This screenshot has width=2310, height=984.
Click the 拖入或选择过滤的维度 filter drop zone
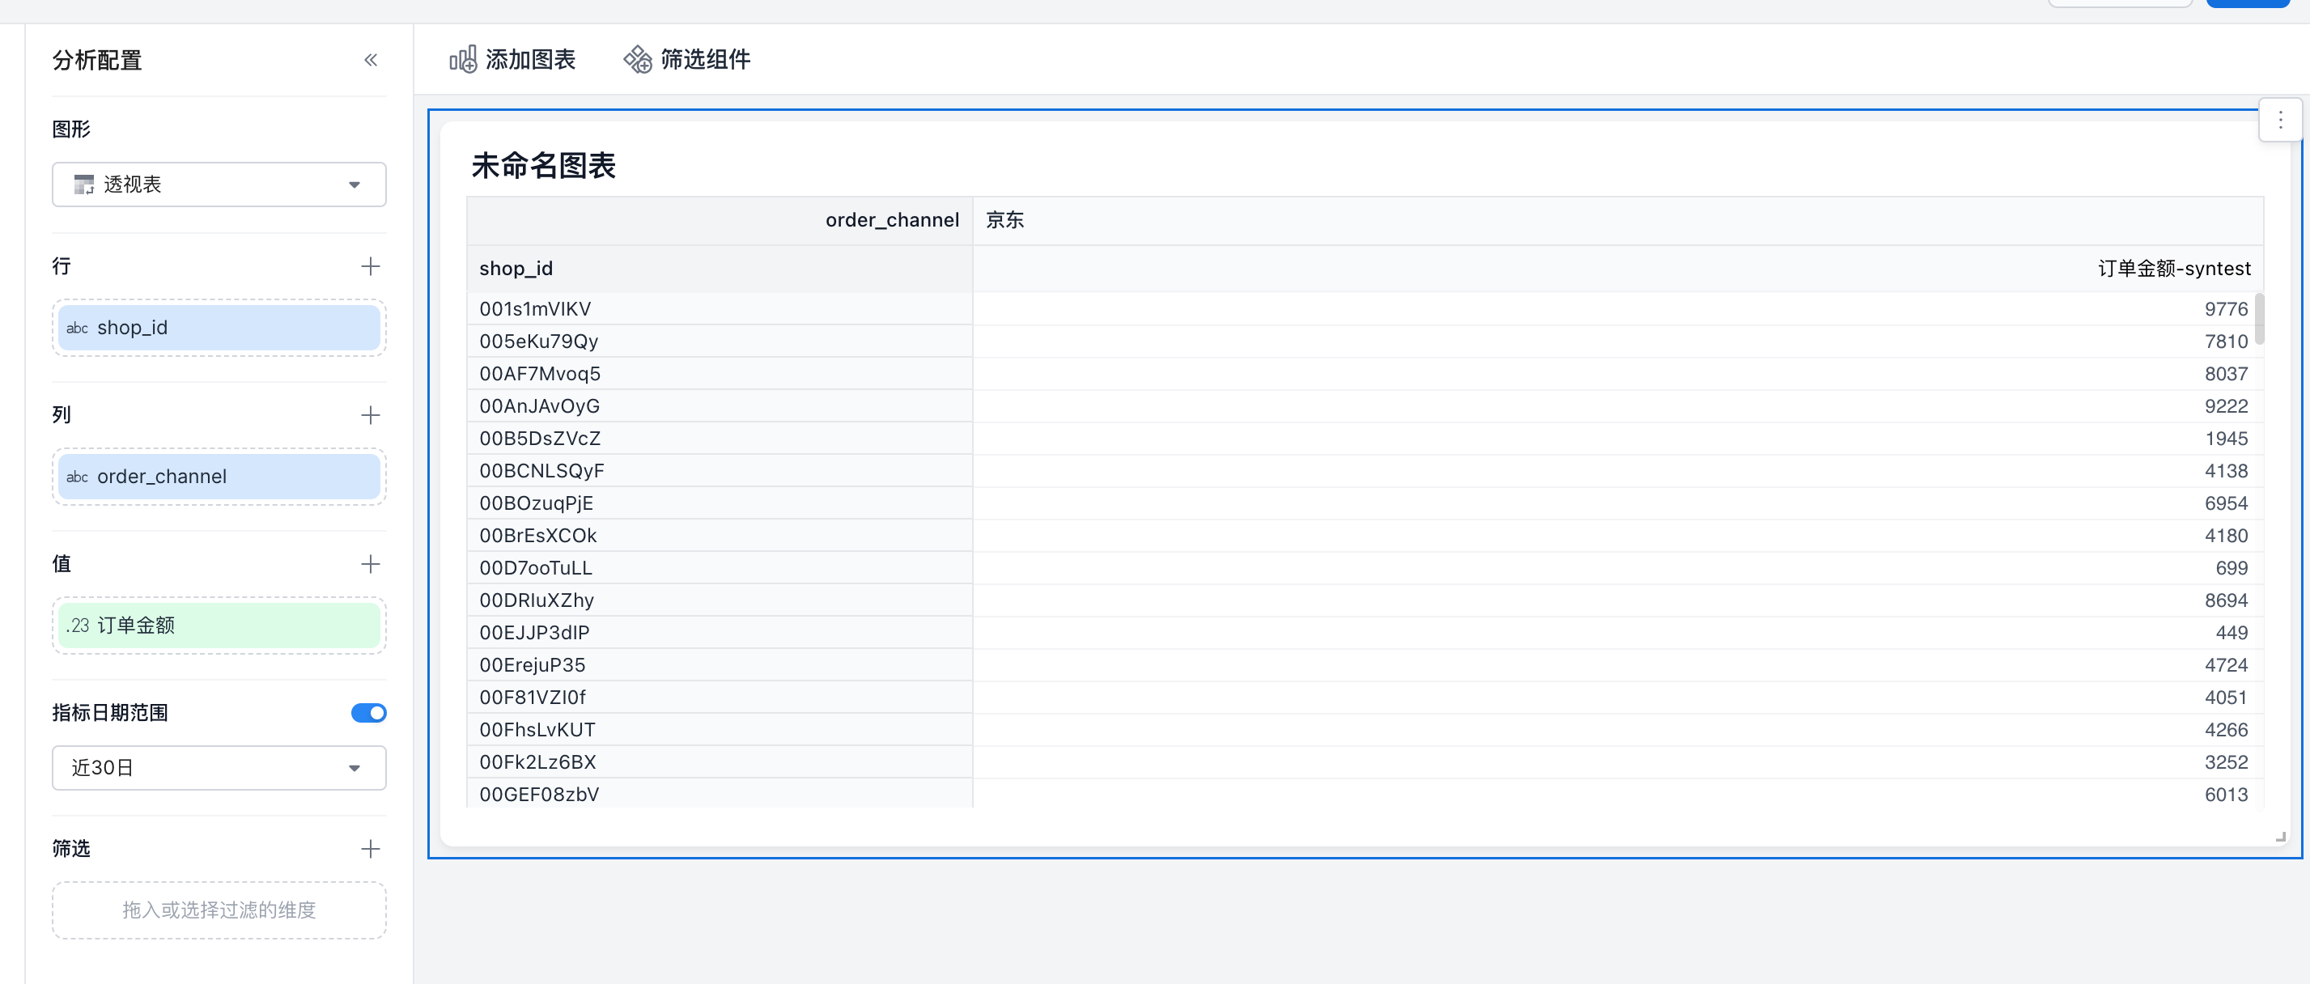219,910
